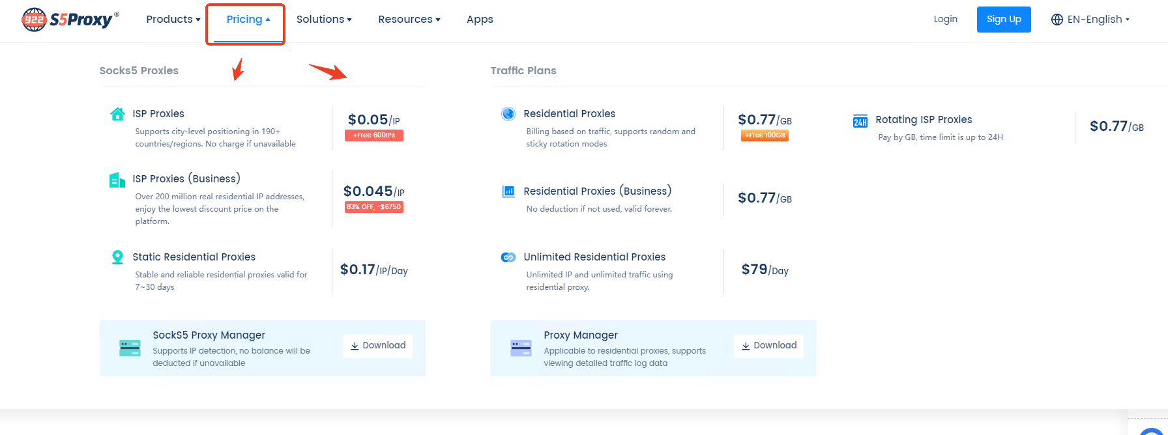Click the Socks5 Proxy Manager server icon
1168x435 pixels.
tap(130, 348)
